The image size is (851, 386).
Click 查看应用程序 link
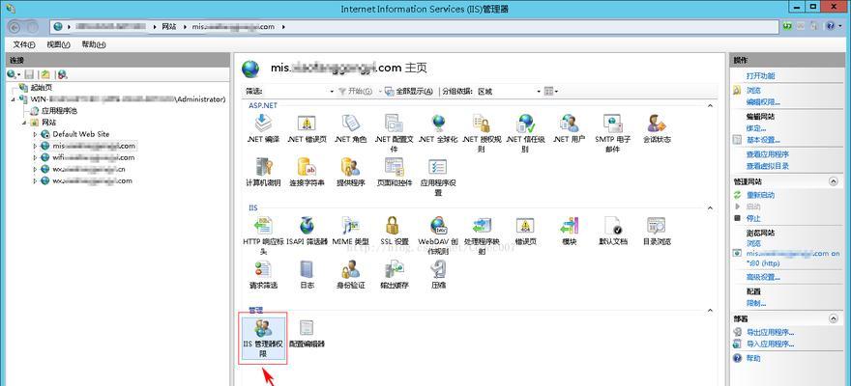(768, 154)
